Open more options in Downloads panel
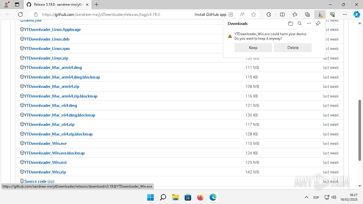Viewport: 363px width, 204px height. (x=309, y=24)
